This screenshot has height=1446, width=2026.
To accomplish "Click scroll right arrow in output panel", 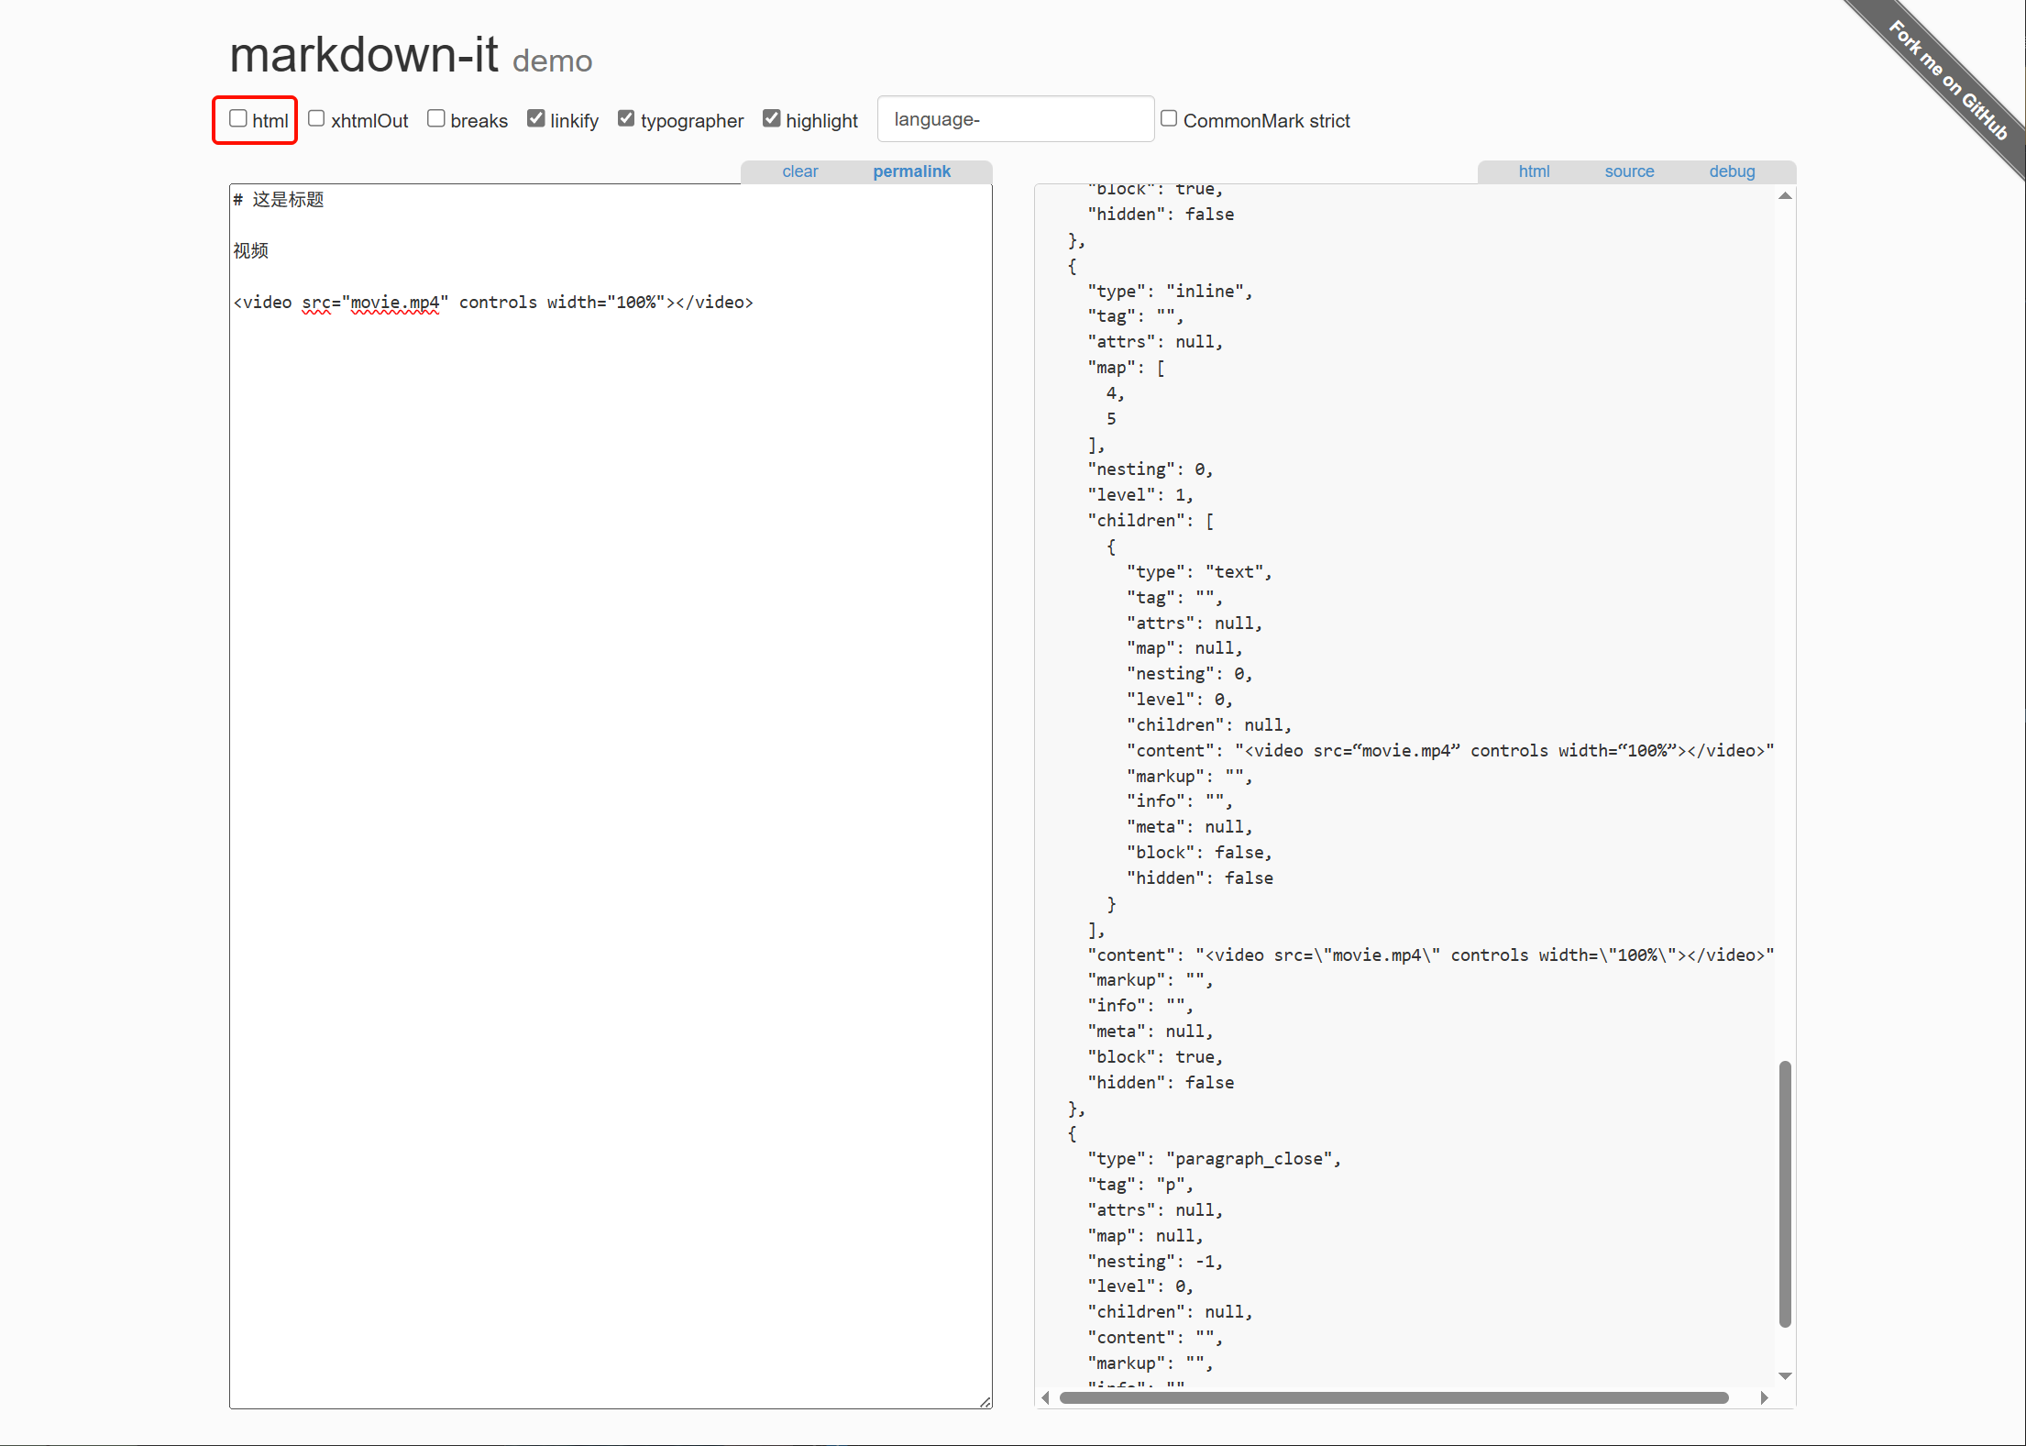I will pos(1765,1397).
